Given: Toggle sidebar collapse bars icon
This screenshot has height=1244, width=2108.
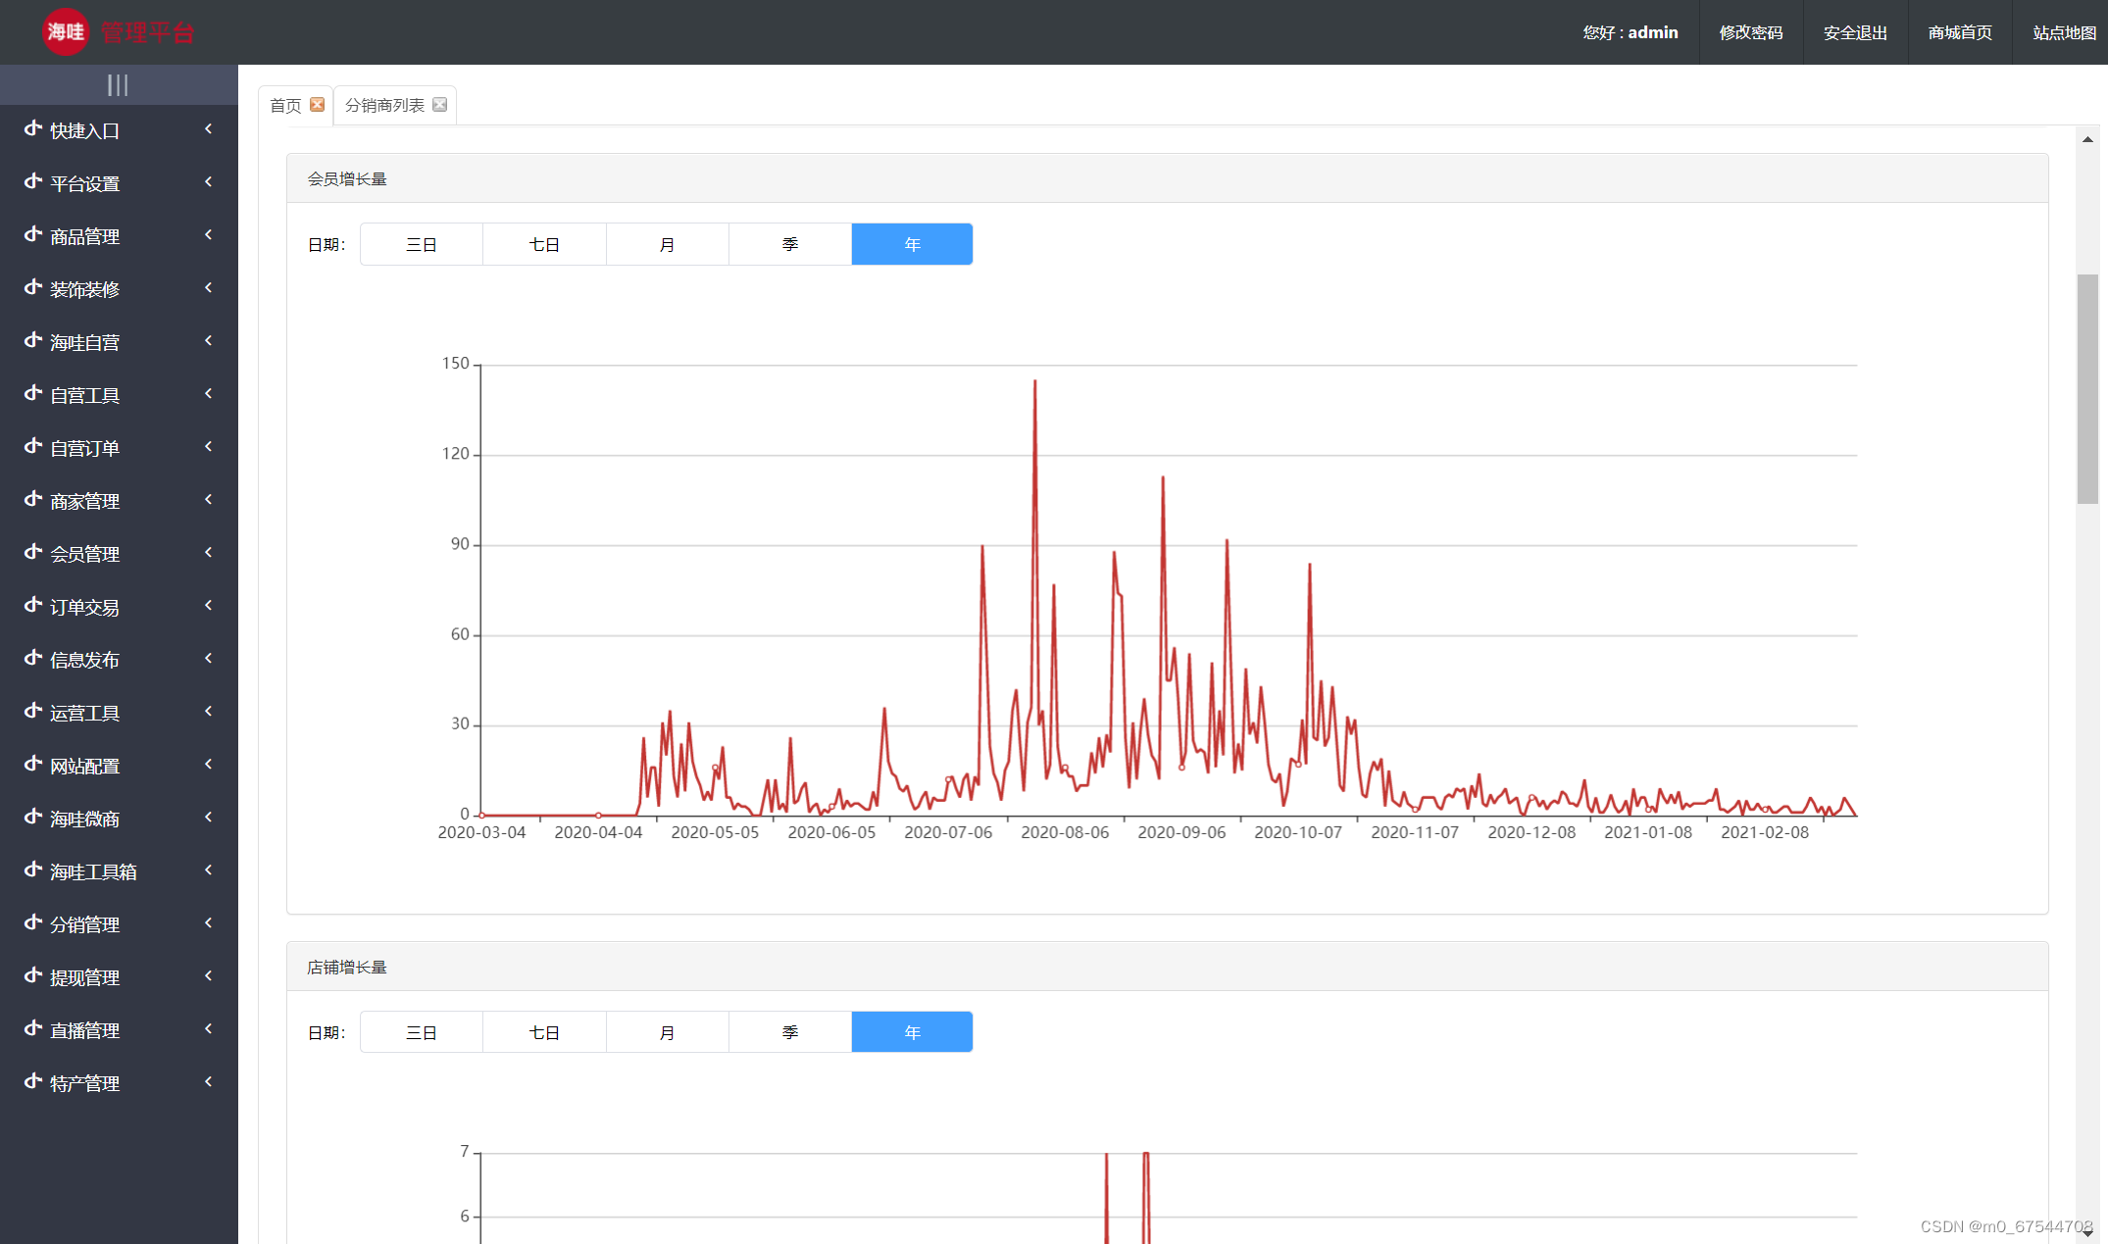Looking at the screenshot, I should [x=118, y=85].
